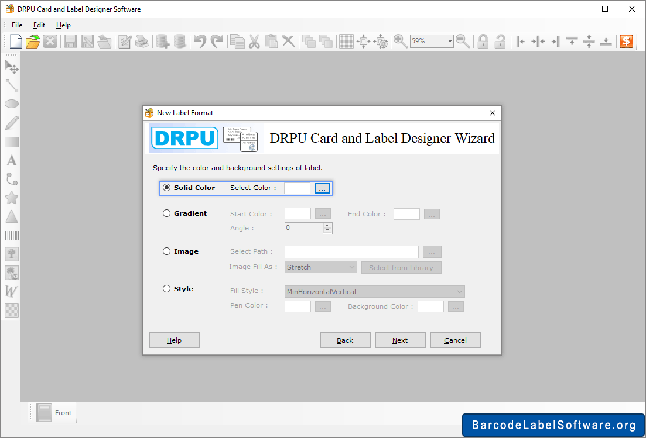Click the gradient End Color swatch
The image size is (646, 438).
pyautogui.click(x=406, y=214)
